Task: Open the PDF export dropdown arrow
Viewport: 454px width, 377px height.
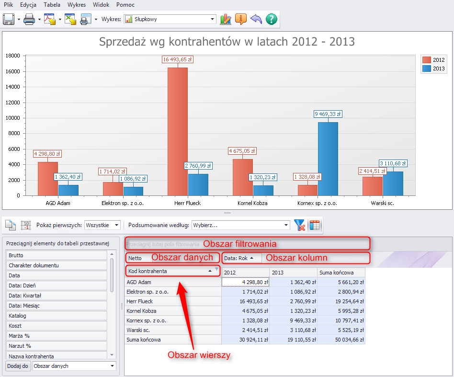Action: click(60, 20)
